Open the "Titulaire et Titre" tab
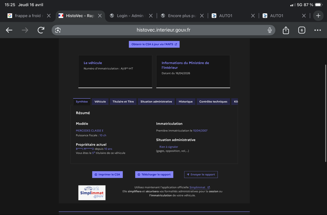 (x=123, y=101)
